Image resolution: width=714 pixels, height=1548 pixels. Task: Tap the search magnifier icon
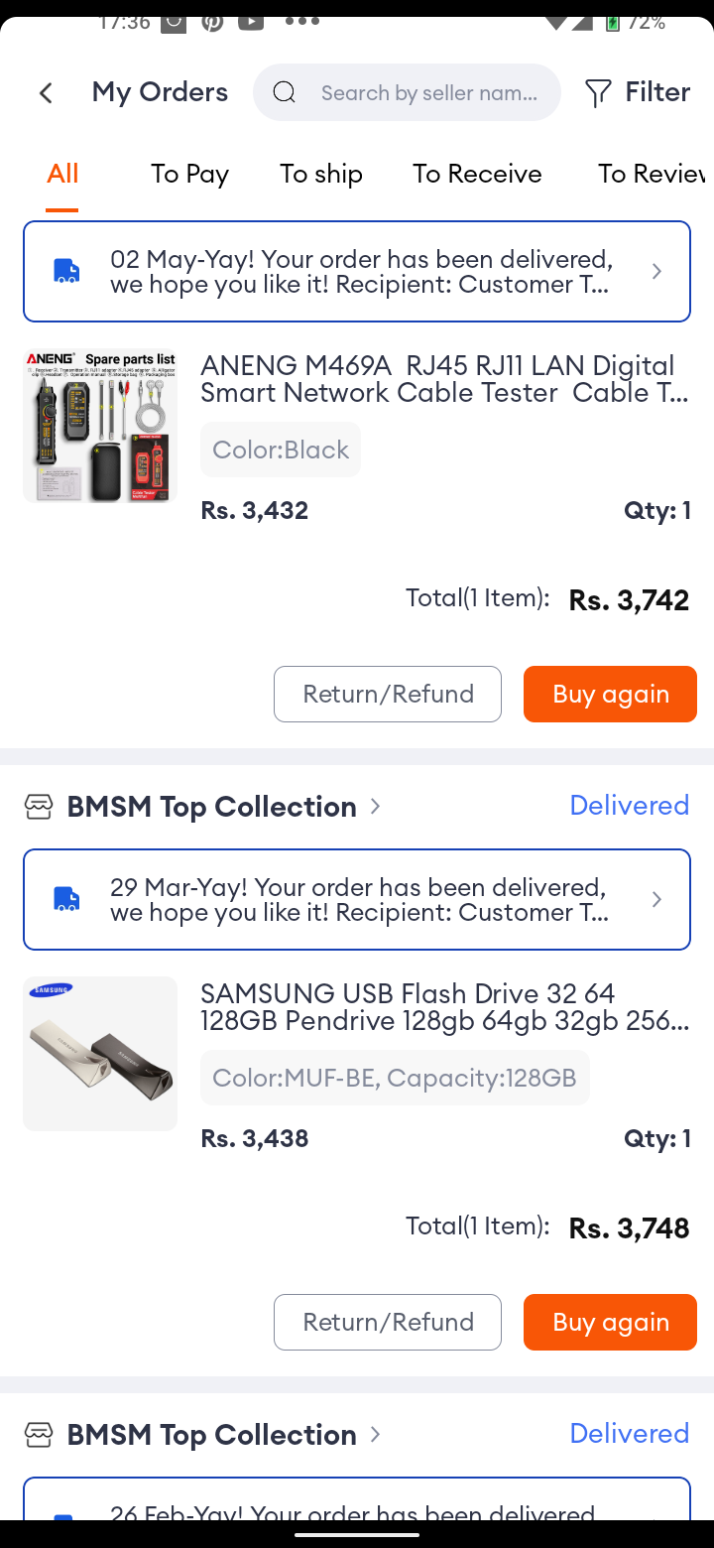285,92
